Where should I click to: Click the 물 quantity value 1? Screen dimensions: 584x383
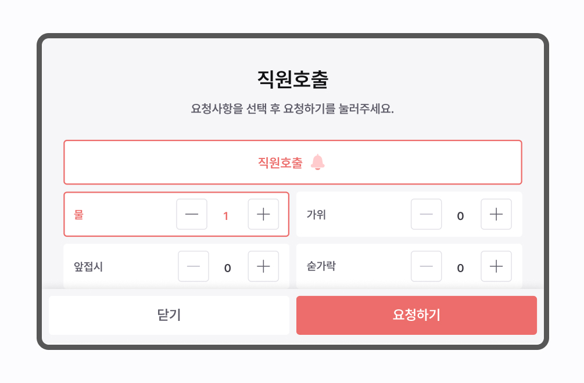[225, 216]
